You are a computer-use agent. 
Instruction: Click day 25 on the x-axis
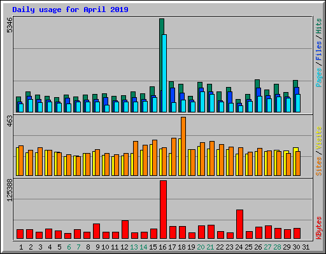(x=248, y=247)
